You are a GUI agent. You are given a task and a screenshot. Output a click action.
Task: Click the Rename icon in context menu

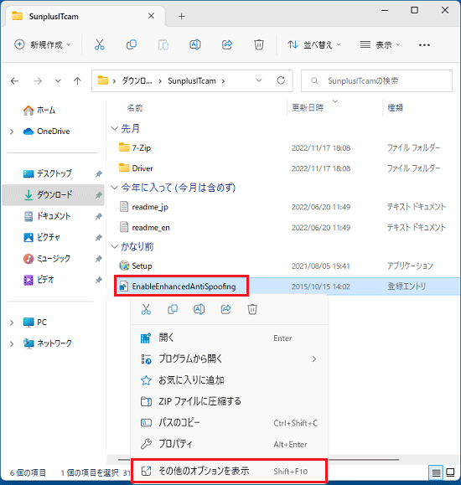[199, 309]
